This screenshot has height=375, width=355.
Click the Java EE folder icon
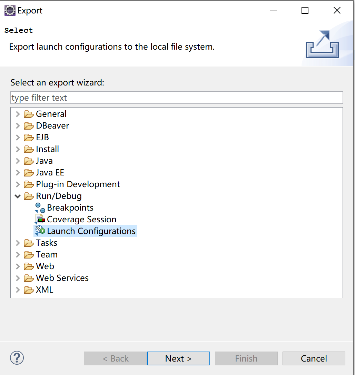tap(29, 173)
